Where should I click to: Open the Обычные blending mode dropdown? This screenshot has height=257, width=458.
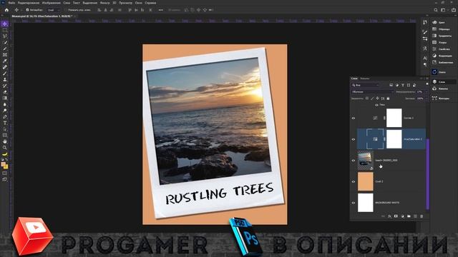[372, 92]
